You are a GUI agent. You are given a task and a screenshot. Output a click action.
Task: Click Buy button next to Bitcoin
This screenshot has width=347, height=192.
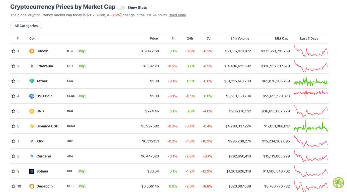[82, 51]
